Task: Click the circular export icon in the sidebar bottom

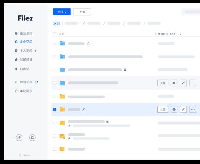Action: [x=32, y=138]
